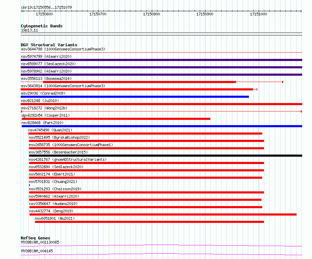Open the nsv828468 (Park2010) label
This screenshot has width=312, height=259.
(x=42, y=123)
